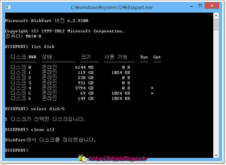226x165 pixels.
Task: Click the '6144 MB' size value
Action: [x=84, y=67]
